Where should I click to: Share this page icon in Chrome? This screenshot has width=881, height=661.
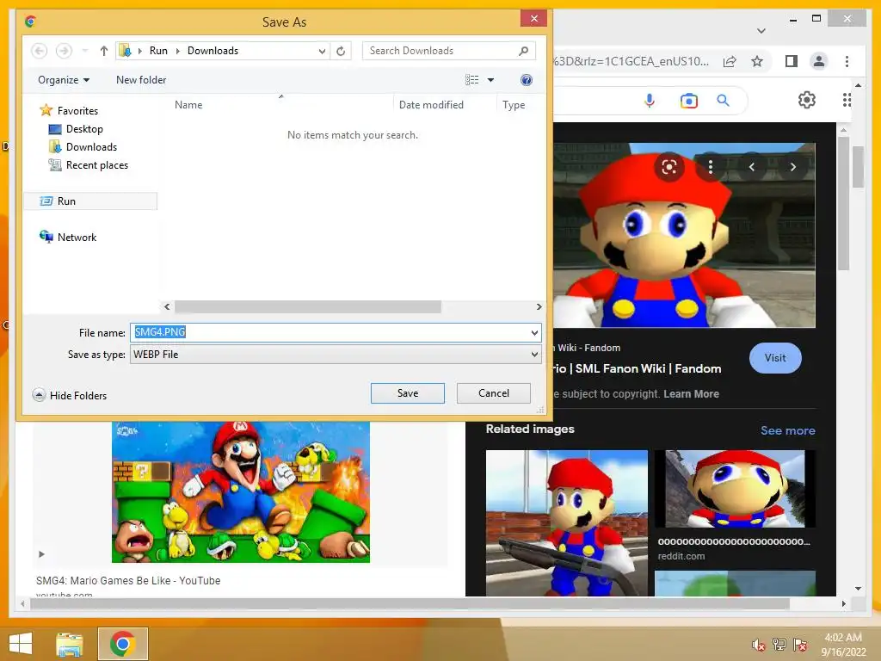730,61
